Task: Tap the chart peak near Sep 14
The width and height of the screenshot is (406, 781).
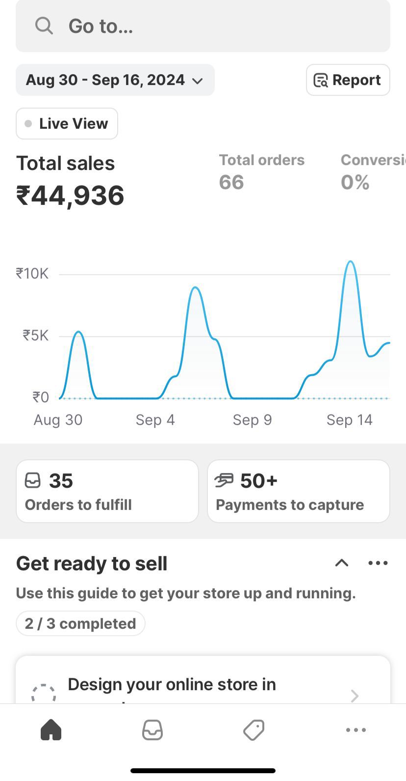Action: click(350, 262)
